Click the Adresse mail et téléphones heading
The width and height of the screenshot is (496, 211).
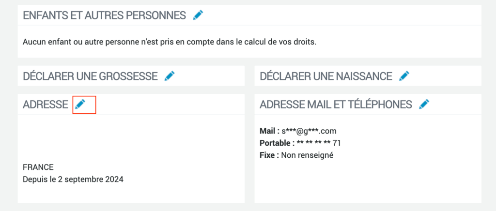click(x=336, y=104)
